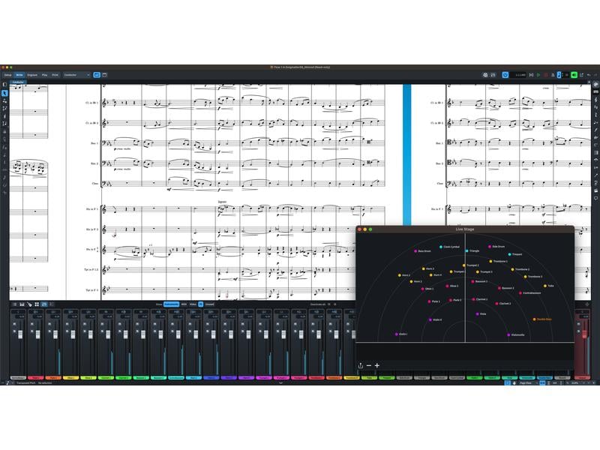
Task: Select the Violoncello dot on Live Stage
Action: [x=508, y=334]
